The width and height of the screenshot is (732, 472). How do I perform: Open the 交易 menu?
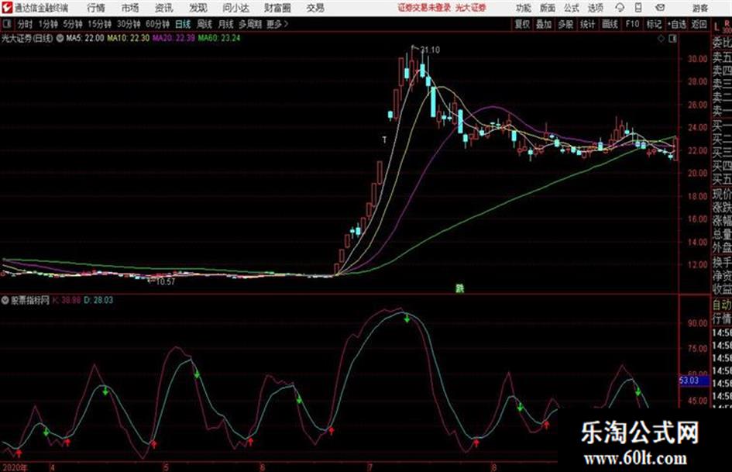coord(315,8)
